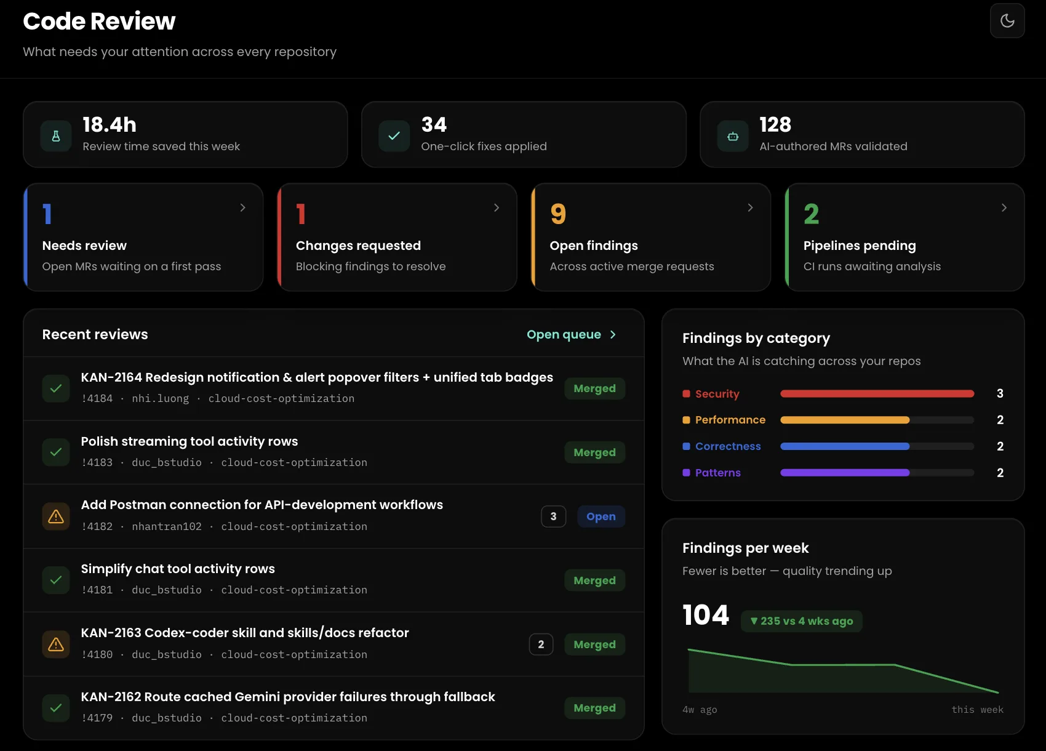Click the blue Correctness category dot

[686, 446]
